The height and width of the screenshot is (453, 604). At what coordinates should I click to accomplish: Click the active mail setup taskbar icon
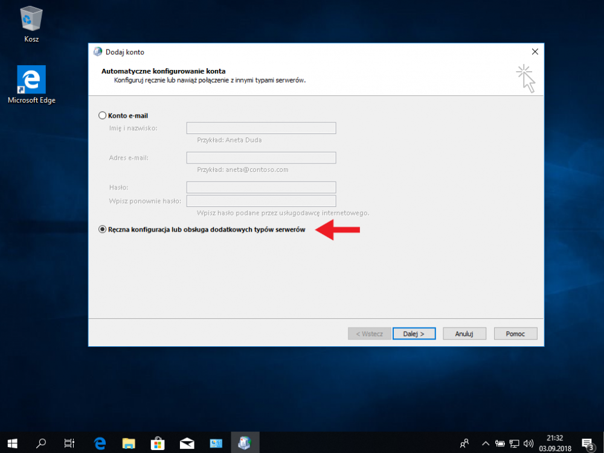245,443
